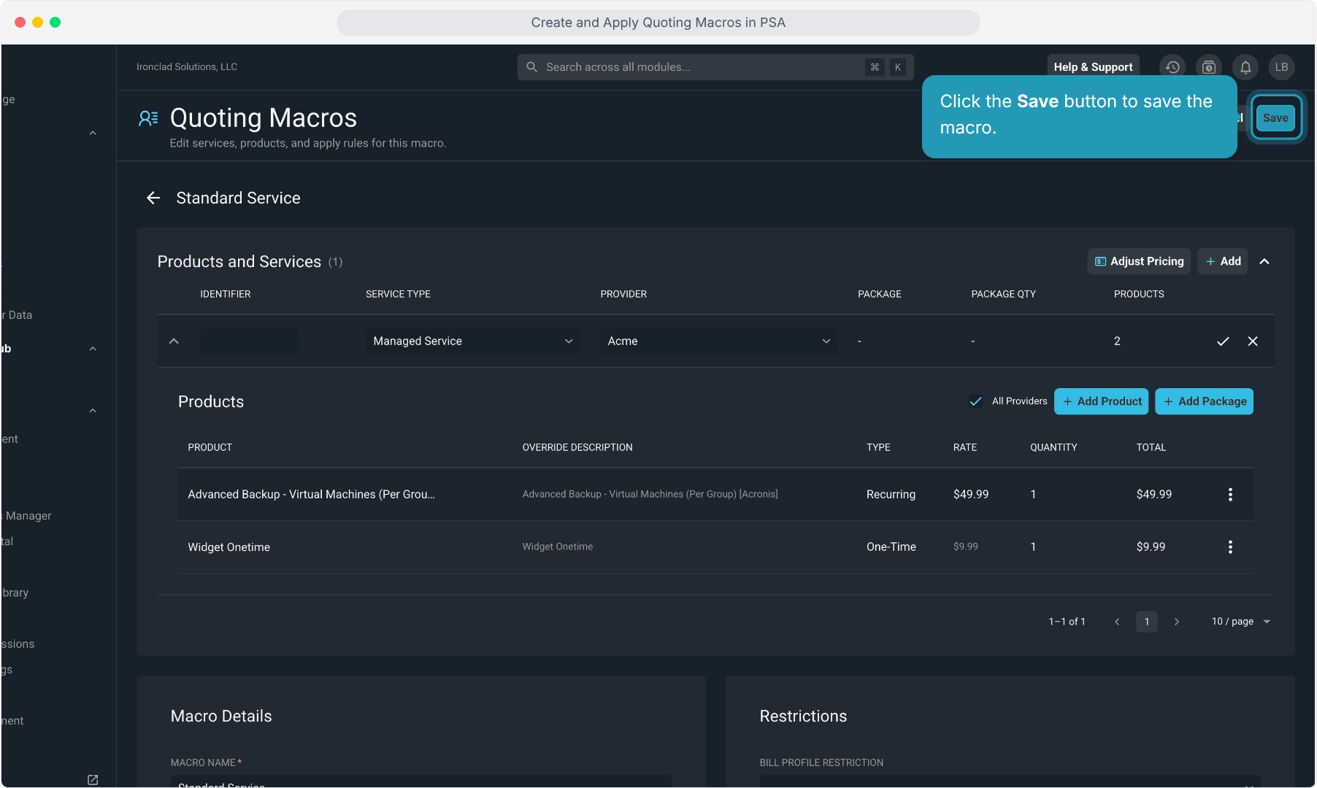Collapse the Managed Service row
Image resolution: width=1317 pixels, height=788 pixels.
(174, 341)
